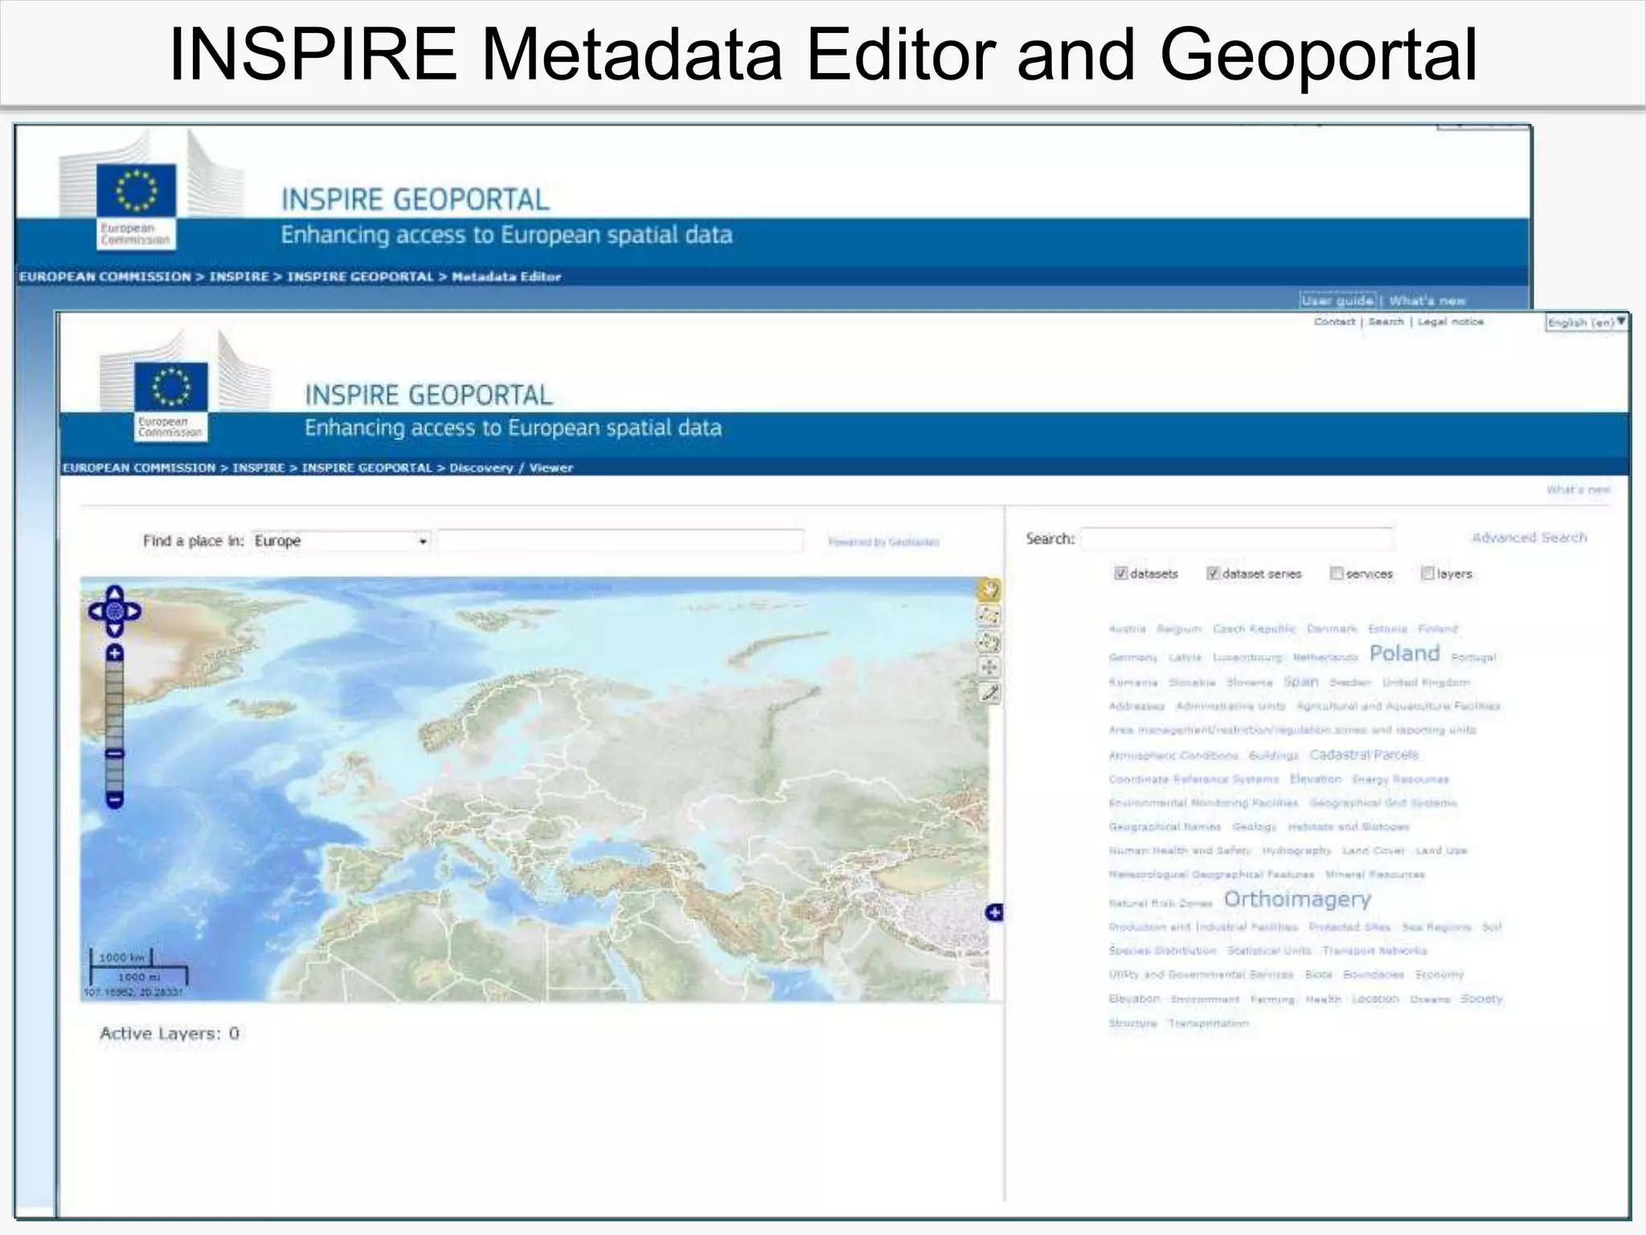Select the Geology tag

[1254, 827]
